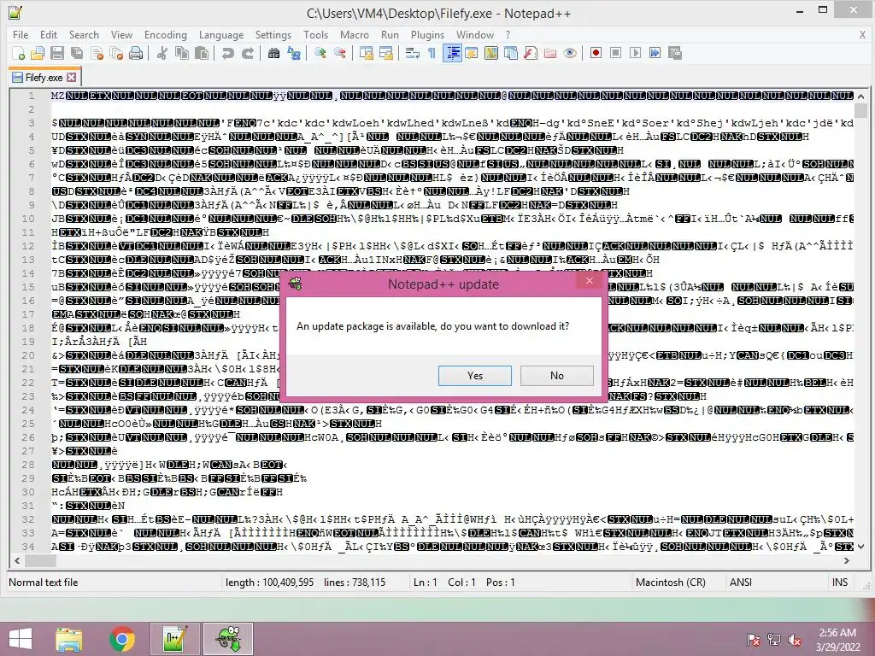
Task: Open the Tools menu
Action: click(316, 34)
